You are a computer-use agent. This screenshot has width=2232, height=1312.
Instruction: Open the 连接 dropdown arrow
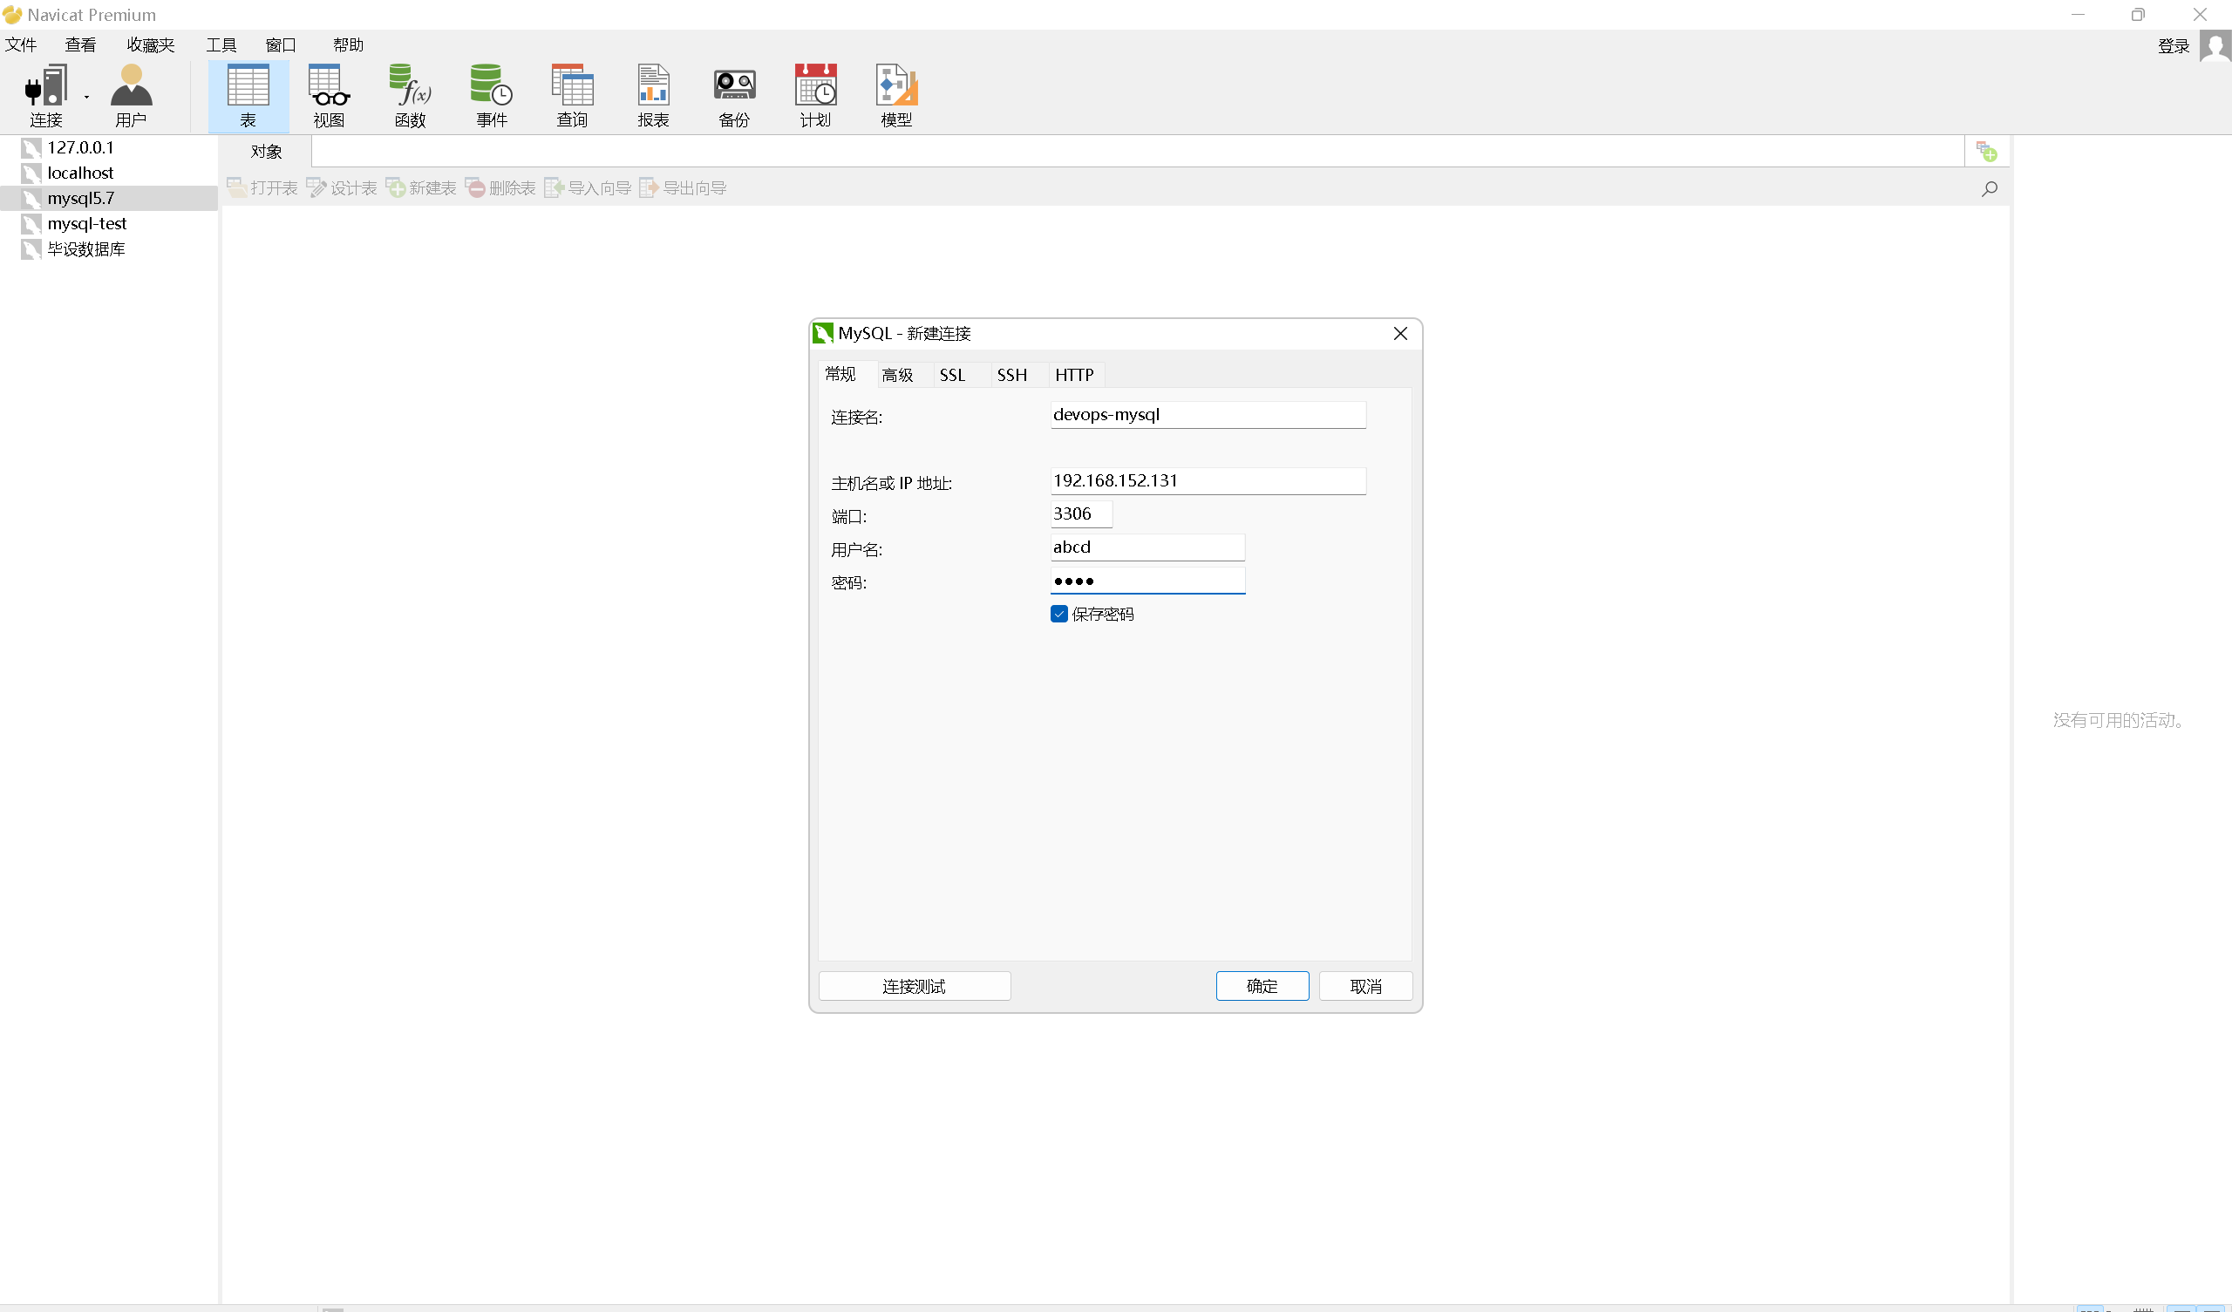pos(87,97)
